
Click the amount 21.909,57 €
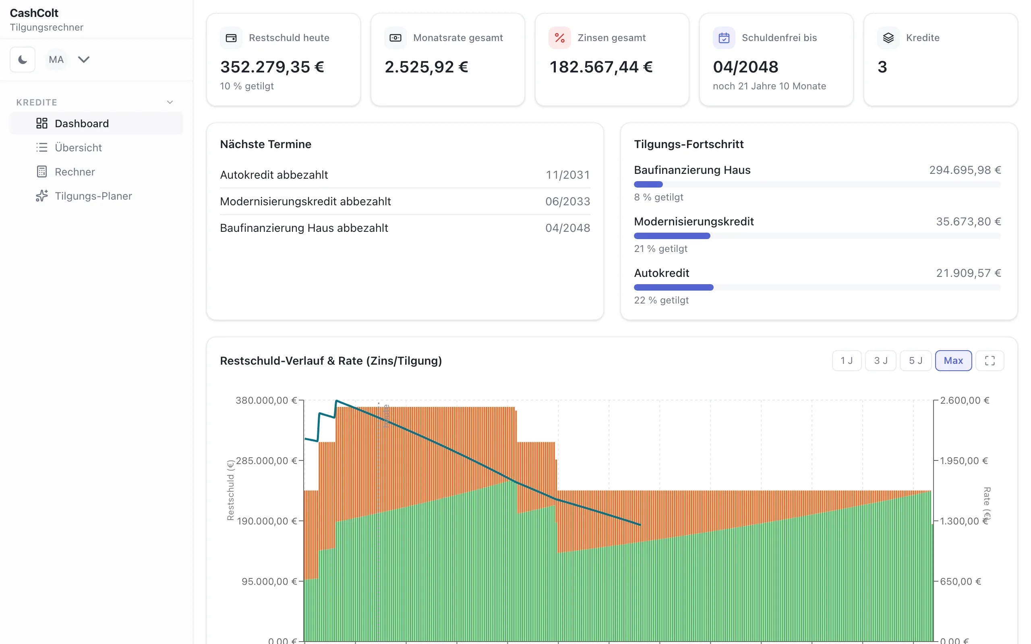968,273
